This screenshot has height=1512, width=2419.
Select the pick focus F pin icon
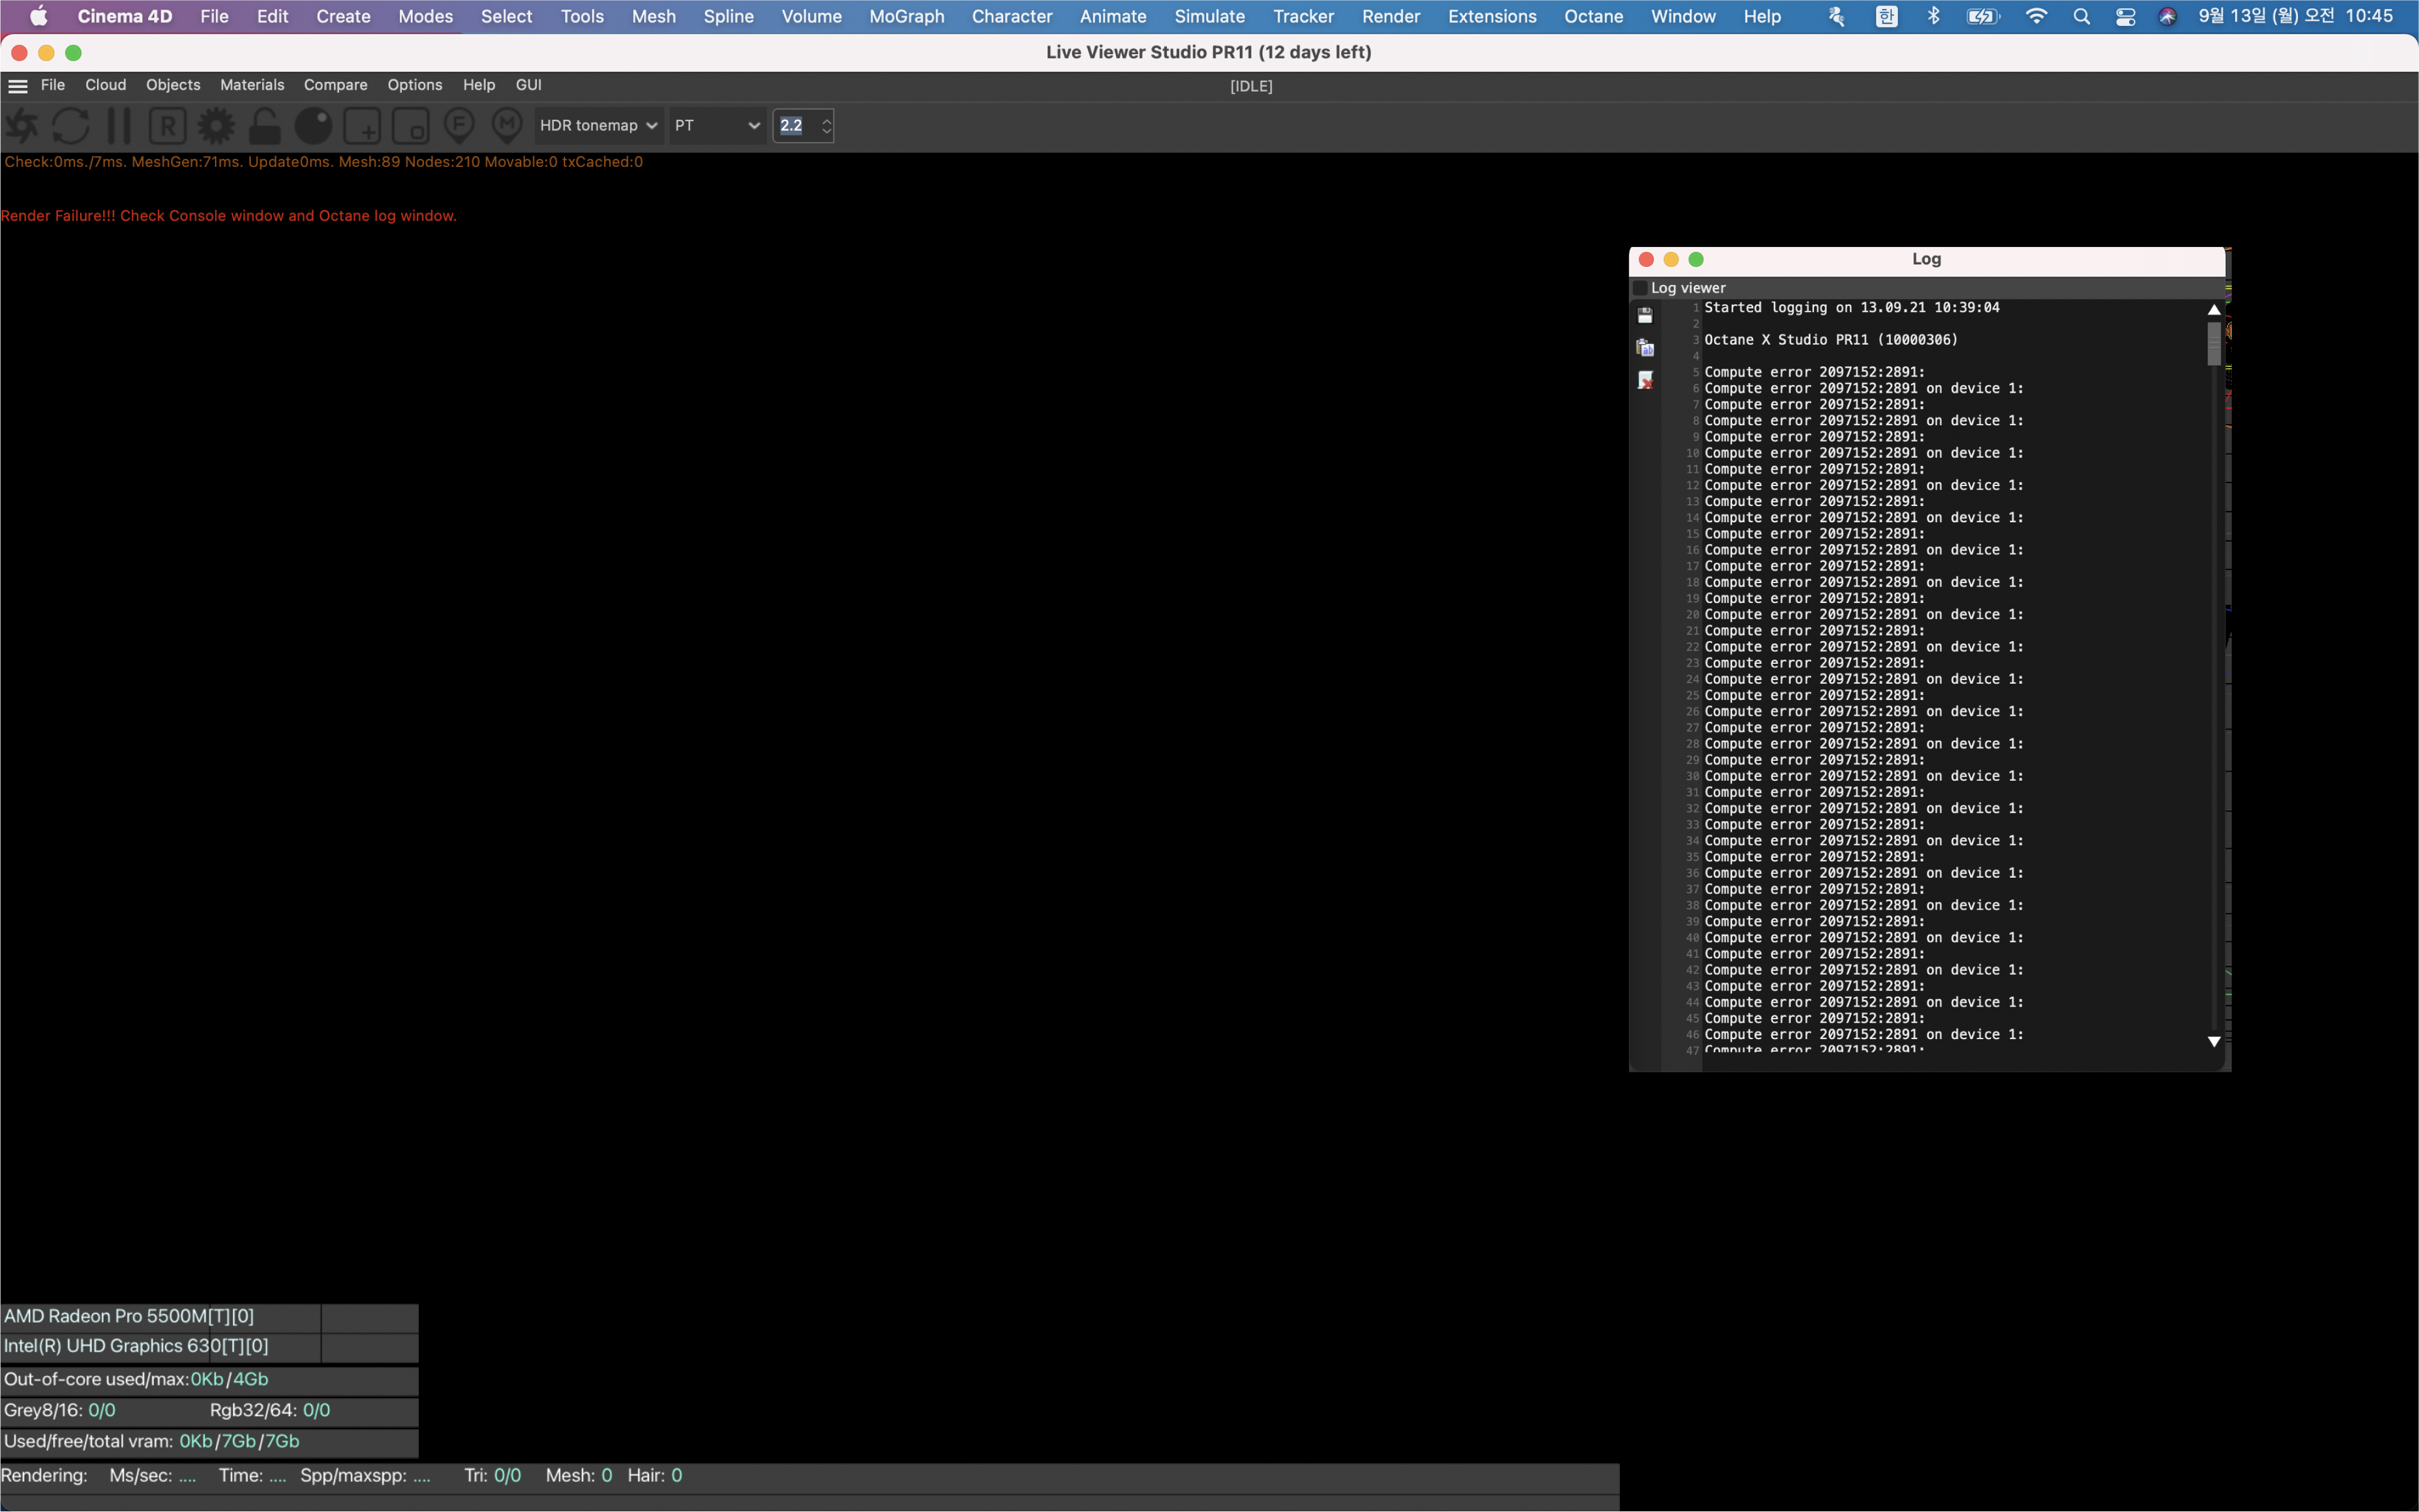coord(459,126)
